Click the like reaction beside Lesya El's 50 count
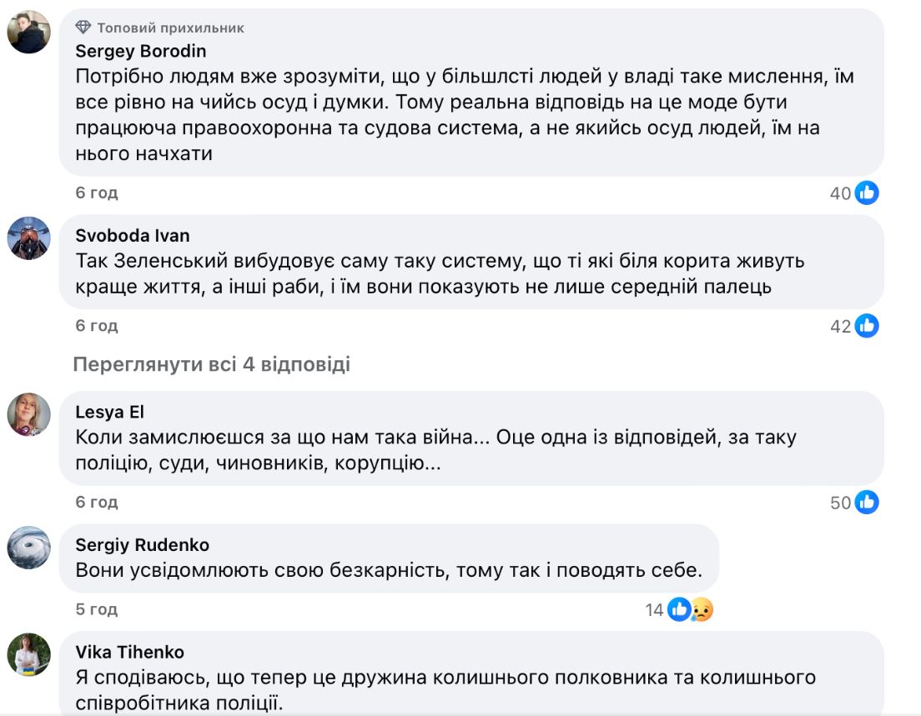Screen dimensions: 921x716 point(867,503)
